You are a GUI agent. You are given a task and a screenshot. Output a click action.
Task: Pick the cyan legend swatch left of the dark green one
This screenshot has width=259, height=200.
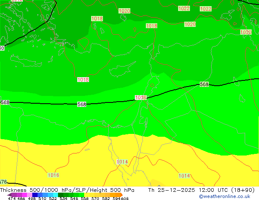pyautogui.click(x=56, y=195)
